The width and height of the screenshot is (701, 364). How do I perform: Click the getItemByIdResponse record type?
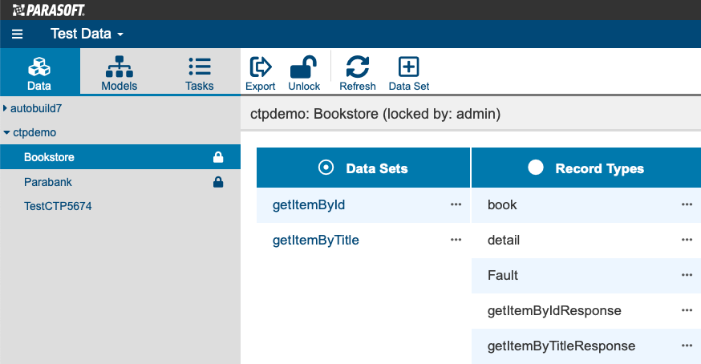coord(554,310)
